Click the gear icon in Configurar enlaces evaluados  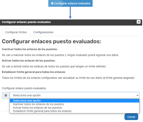tap(52, 3)
